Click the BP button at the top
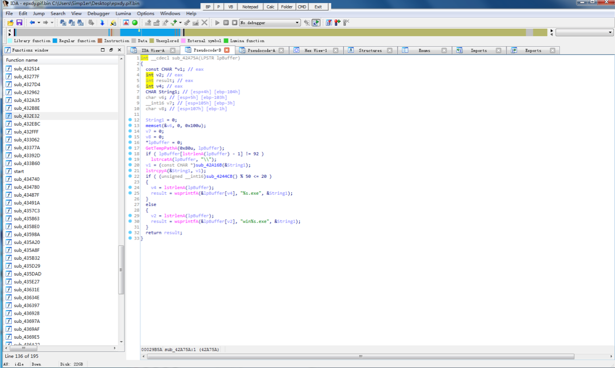The height and width of the screenshot is (368, 615). click(x=207, y=7)
